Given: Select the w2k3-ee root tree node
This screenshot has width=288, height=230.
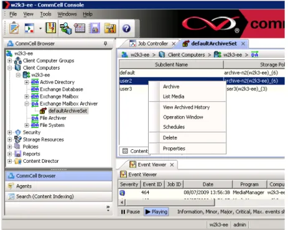Looking at the screenshot, I should (x=24, y=53).
